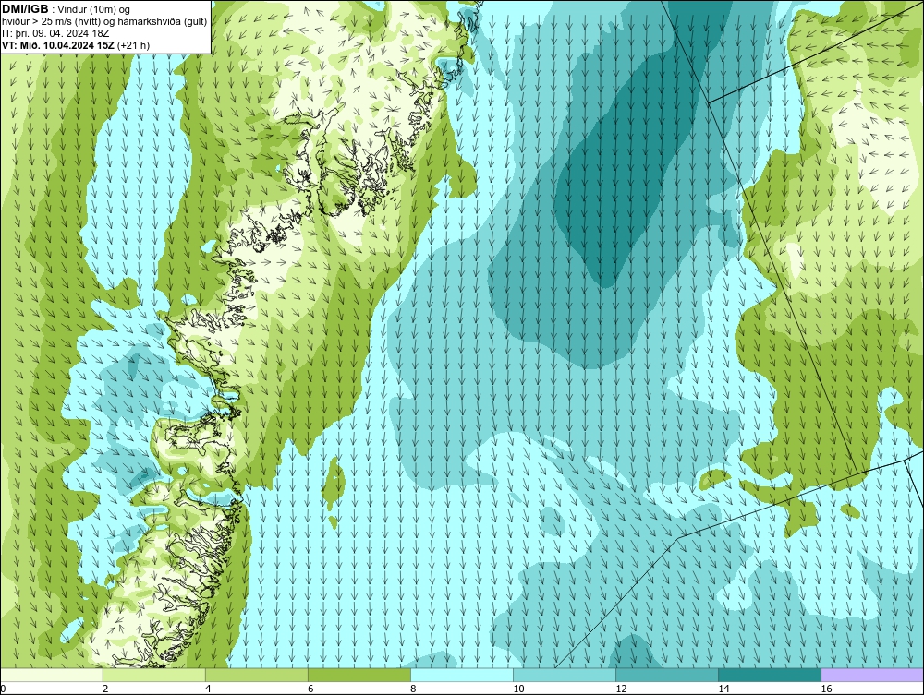Click the 12–14 m/s teal legend swatch
Viewport: 924px width, 695px height.
666,675
